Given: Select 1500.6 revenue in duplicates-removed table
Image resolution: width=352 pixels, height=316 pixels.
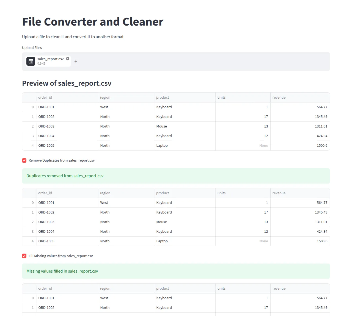Looking at the screenshot, I should point(300,241).
